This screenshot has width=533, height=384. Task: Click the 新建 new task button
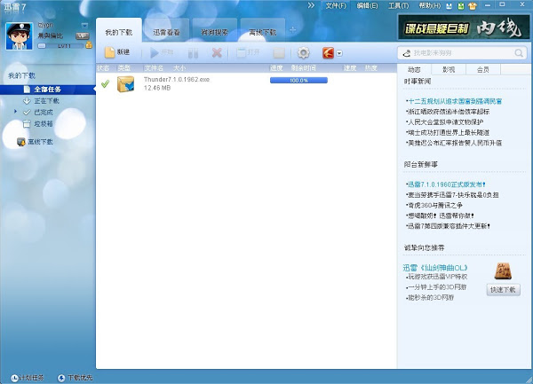117,52
